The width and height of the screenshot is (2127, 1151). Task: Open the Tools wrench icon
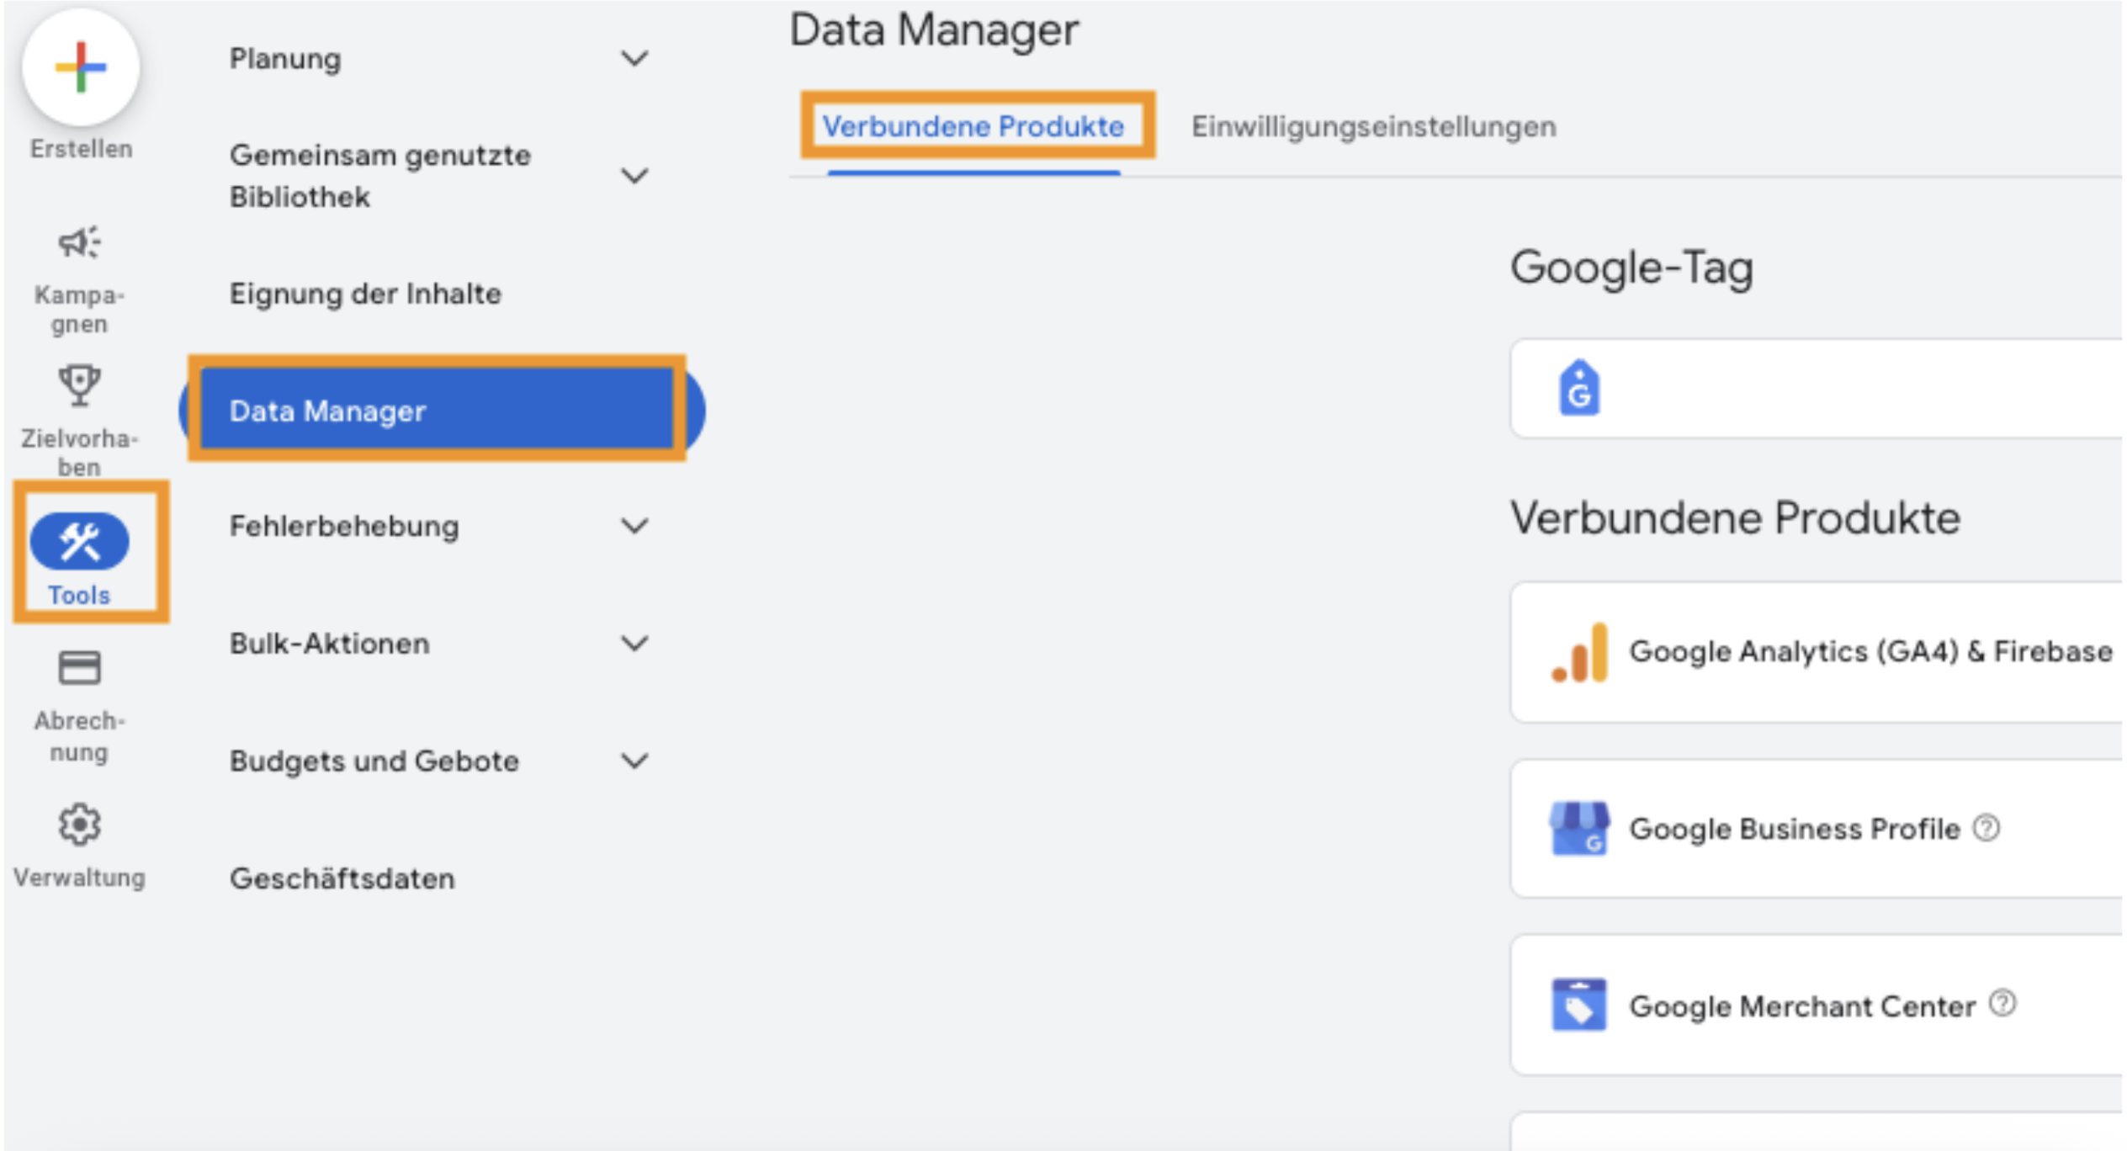(80, 541)
